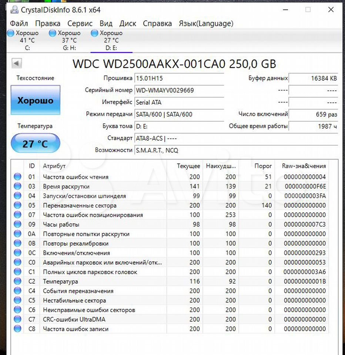Click status icon of attribute C0 row

click(17, 262)
